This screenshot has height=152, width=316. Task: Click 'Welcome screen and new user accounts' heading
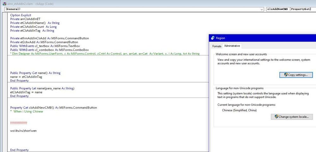241,54
